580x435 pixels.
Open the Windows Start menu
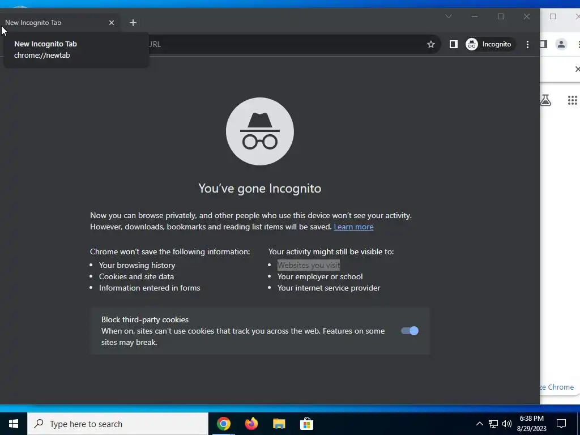point(14,424)
